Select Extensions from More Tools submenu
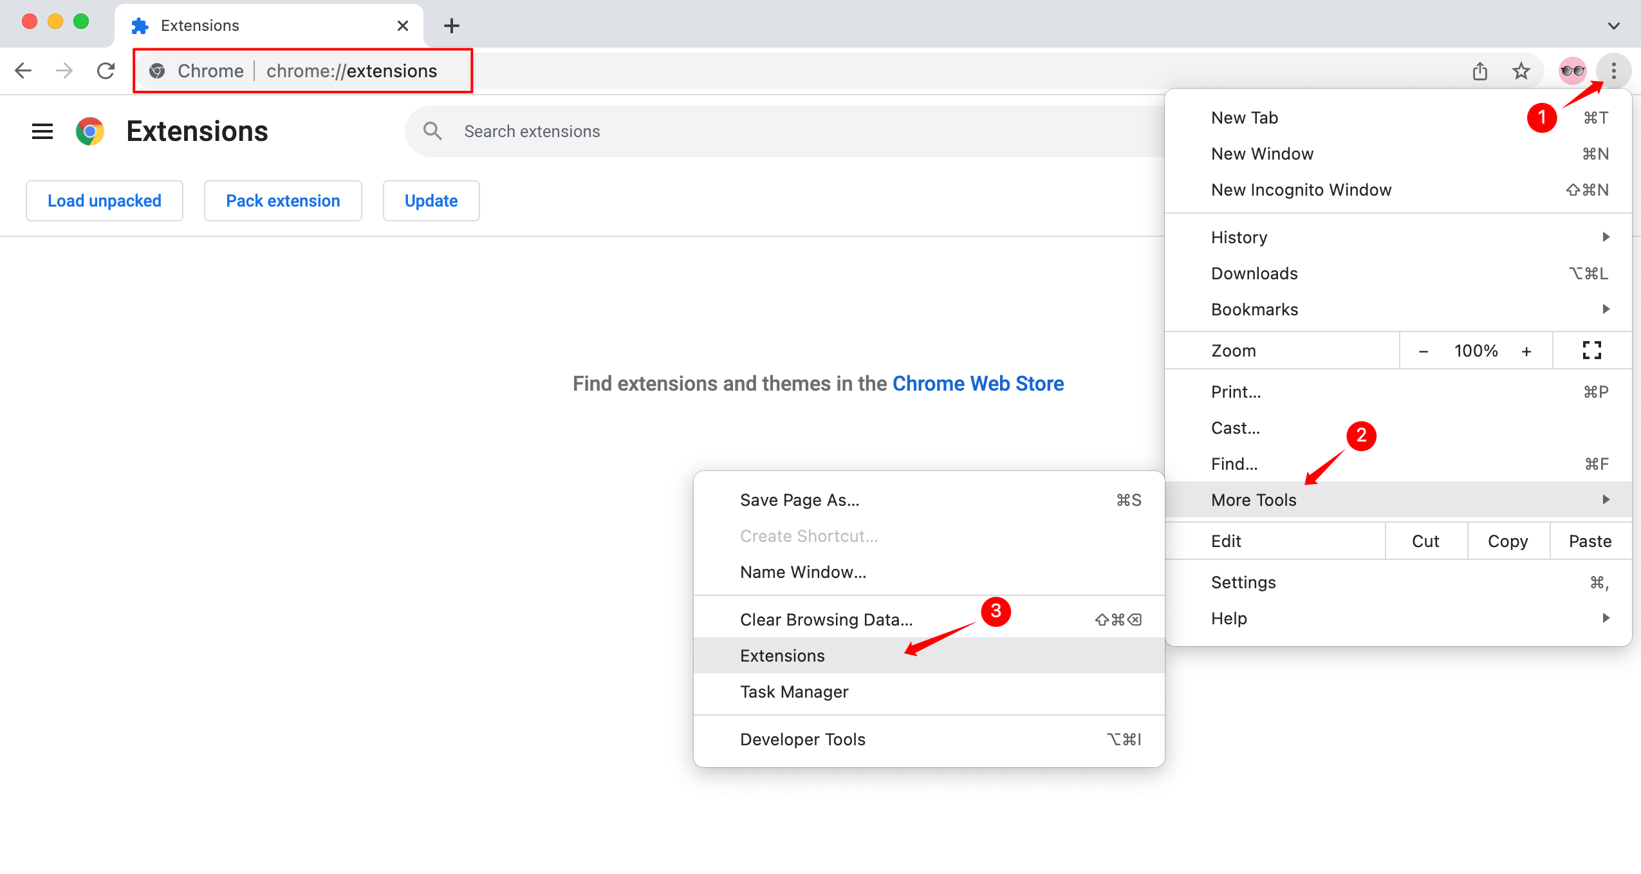The width and height of the screenshot is (1641, 874). pos(781,655)
